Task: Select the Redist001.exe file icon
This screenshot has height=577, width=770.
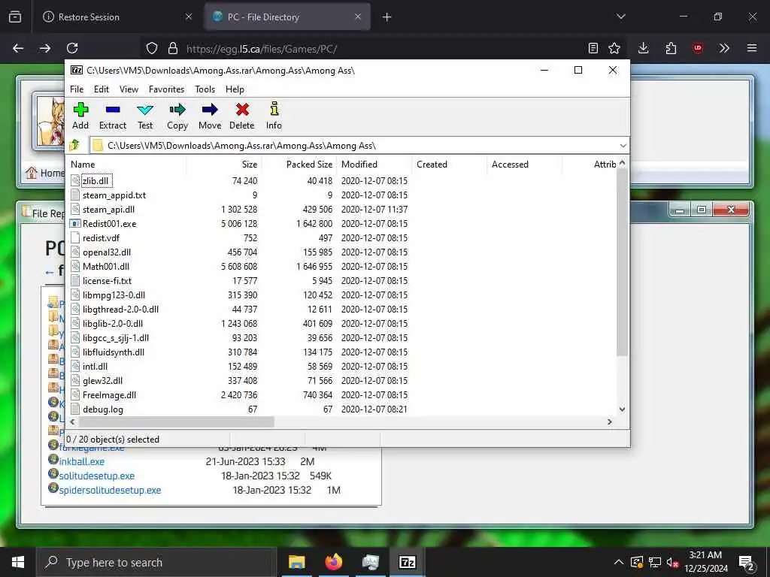Action: click(x=74, y=224)
